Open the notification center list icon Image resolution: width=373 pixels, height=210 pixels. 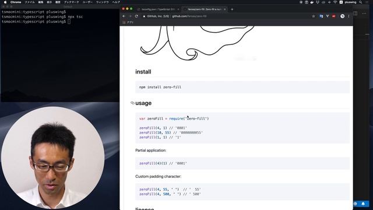(x=367, y=2)
